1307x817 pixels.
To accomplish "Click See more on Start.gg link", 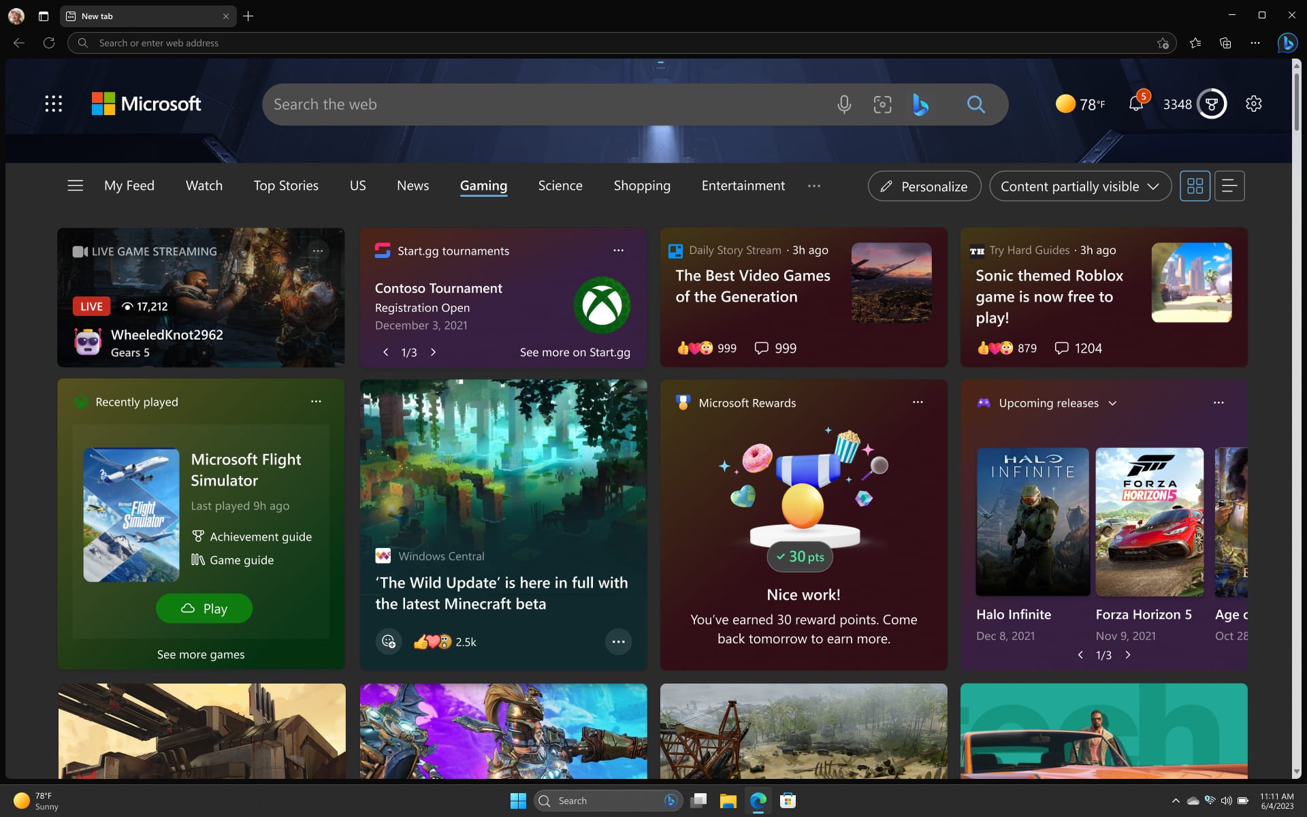I will (574, 352).
